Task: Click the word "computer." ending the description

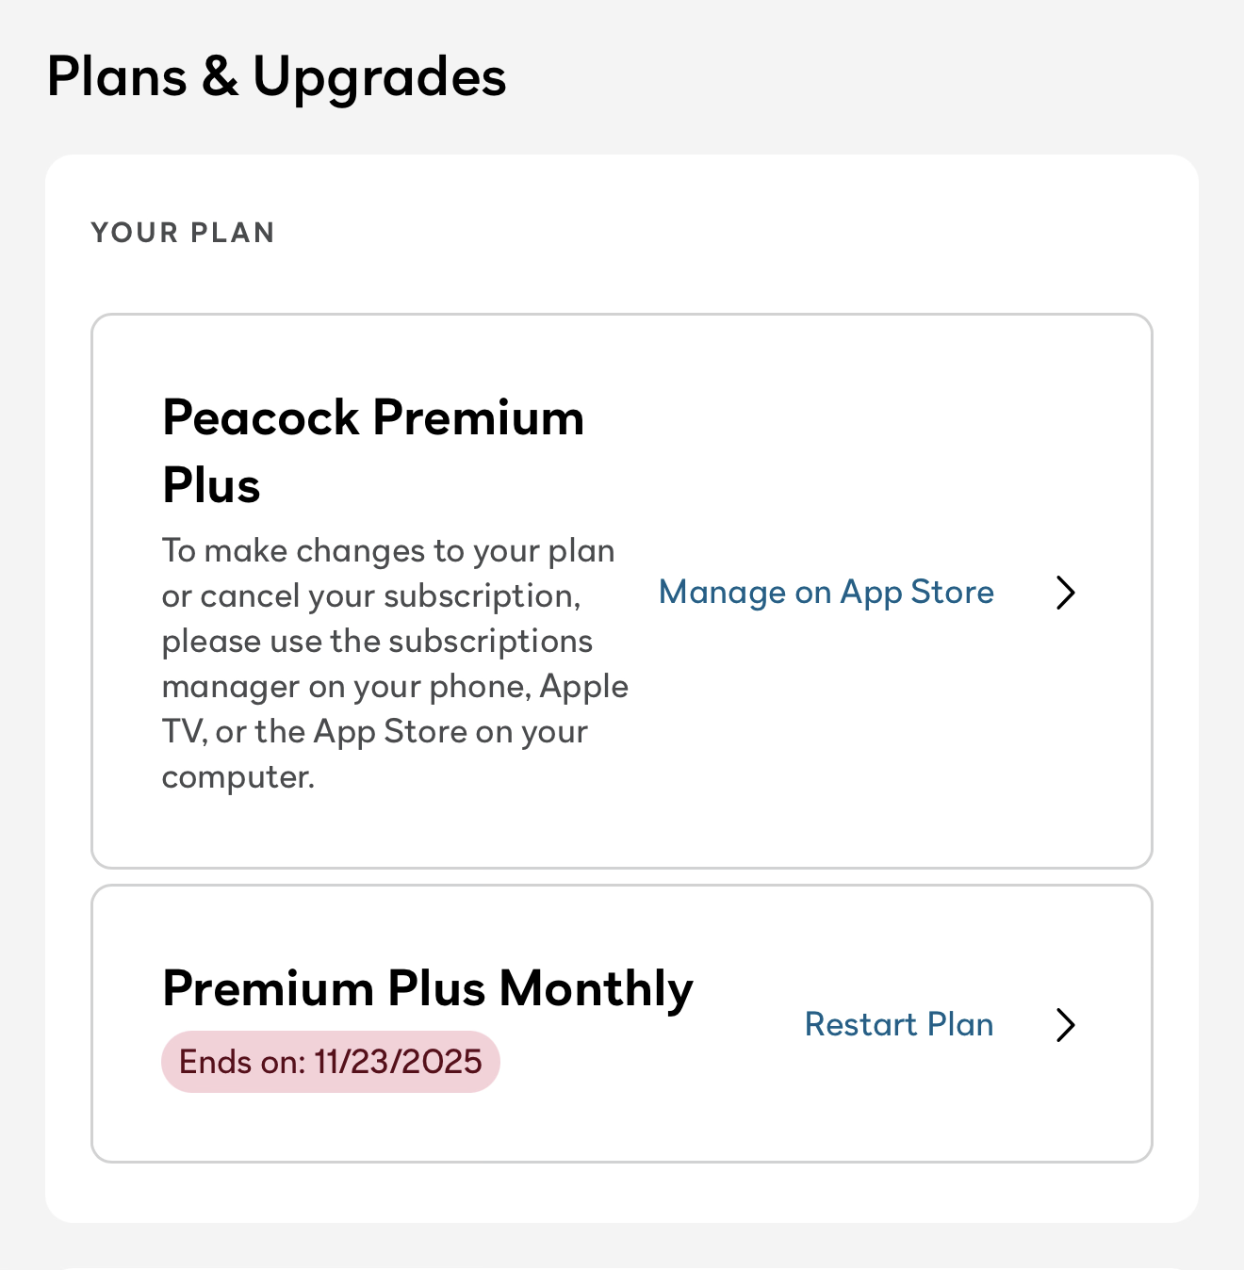Action: [238, 776]
